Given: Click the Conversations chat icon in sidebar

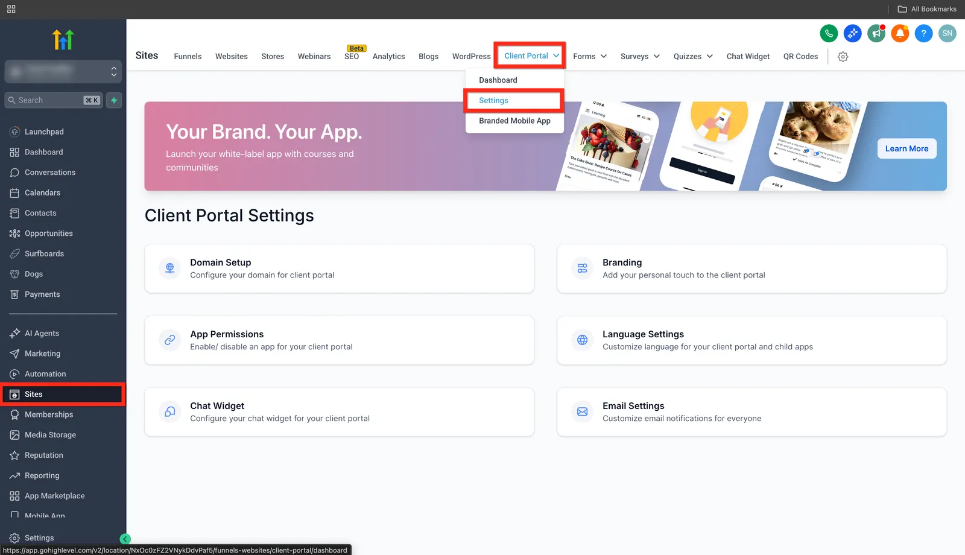Looking at the screenshot, I should point(15,173).
